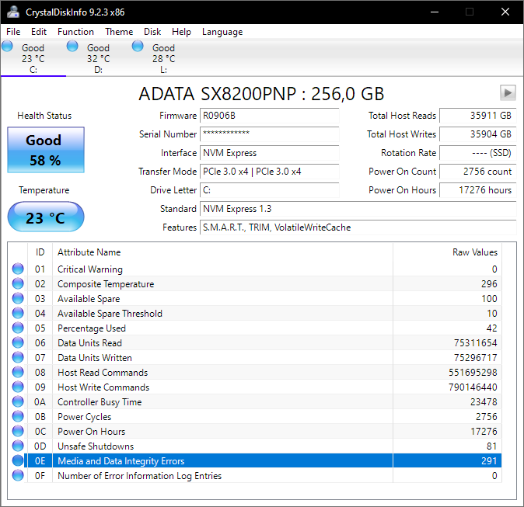Select the Critical Warning attribute name
The image size is (524, 507).
tap(90, 269)
